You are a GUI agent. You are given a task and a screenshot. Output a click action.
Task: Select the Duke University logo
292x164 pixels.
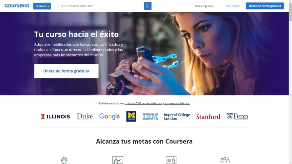[85, 117]
